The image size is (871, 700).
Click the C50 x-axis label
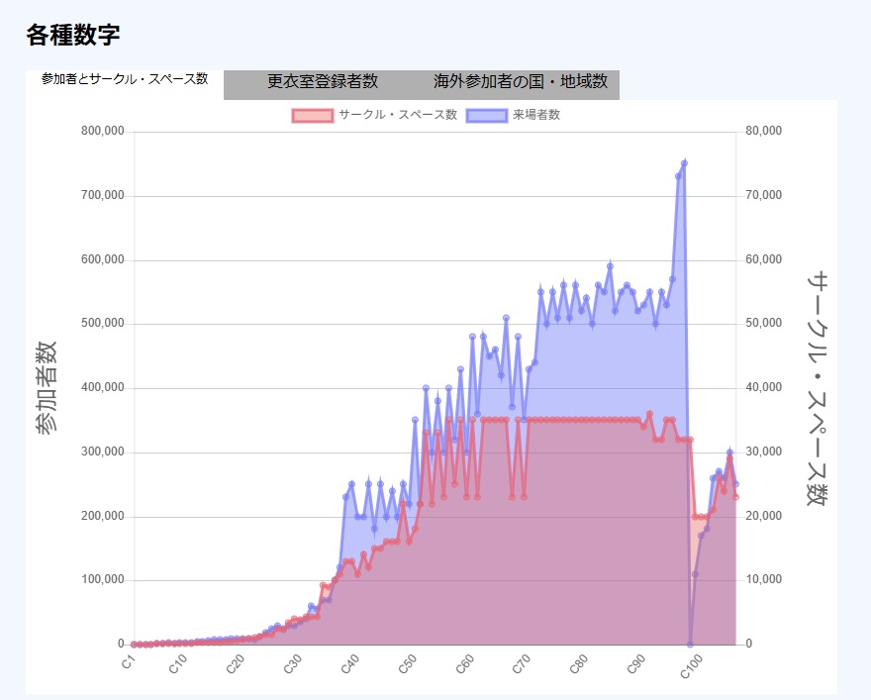[x=408, y=663]
